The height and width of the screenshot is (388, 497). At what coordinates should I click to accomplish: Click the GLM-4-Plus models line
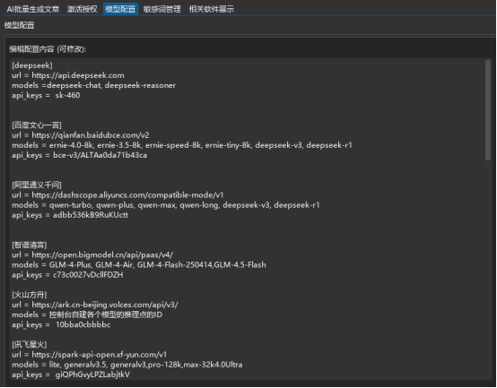coord(139,265)
